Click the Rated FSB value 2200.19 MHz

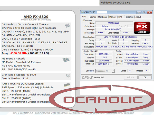point(104,64)
